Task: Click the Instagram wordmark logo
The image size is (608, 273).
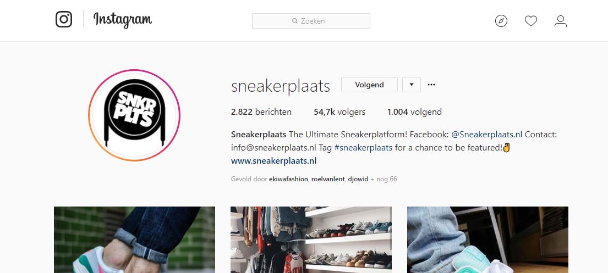Action: (x=123, y=20)
